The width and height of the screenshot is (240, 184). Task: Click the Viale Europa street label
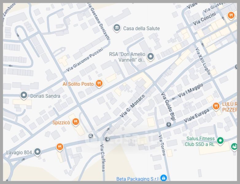tap(196, 116)
